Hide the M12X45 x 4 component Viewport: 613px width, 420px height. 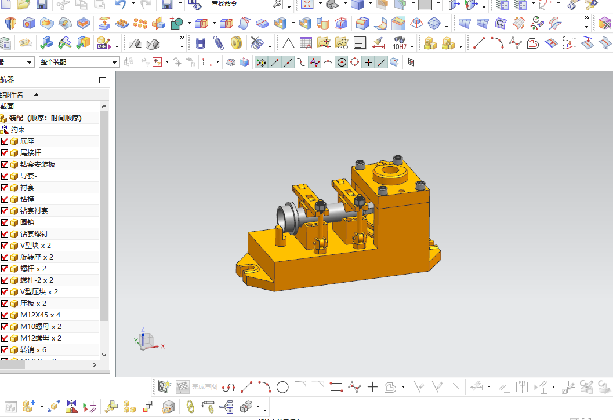coord(5,315)
